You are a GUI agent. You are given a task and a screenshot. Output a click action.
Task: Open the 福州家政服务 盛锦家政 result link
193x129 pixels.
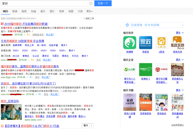(x=30, y=67)
